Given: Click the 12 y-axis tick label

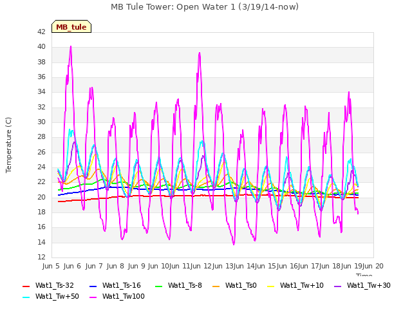Looking at the screenshot, I should pos(41,257).
